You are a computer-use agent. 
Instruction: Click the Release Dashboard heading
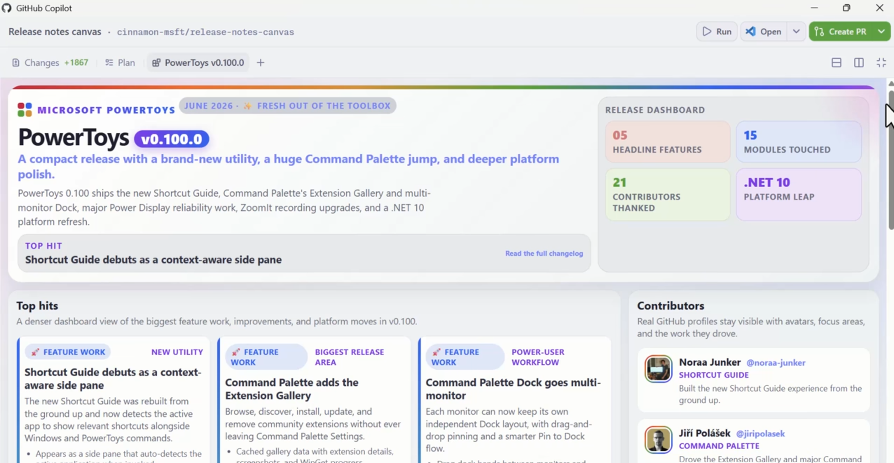coord(655,110)
